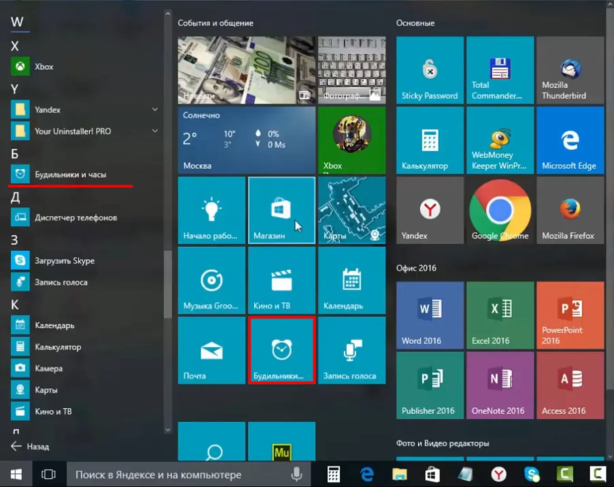Launch the Mozilla Firefox tile

pyautogui.click(x=570, y=210)
